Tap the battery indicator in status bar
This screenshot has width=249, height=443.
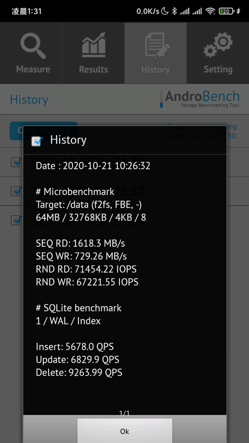pyautogui.click(x=227, y=11)
